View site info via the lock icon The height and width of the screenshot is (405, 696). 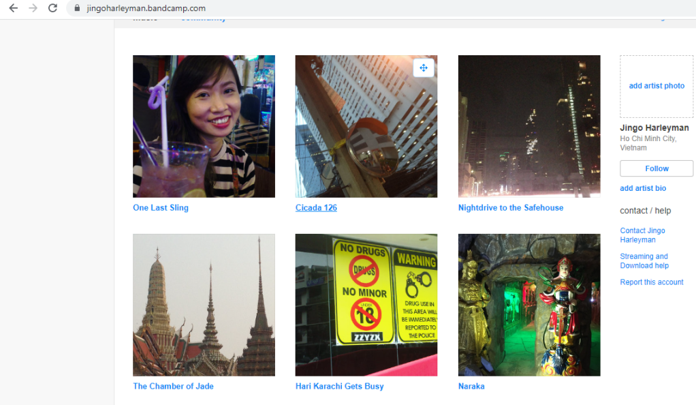coord(76,9)
